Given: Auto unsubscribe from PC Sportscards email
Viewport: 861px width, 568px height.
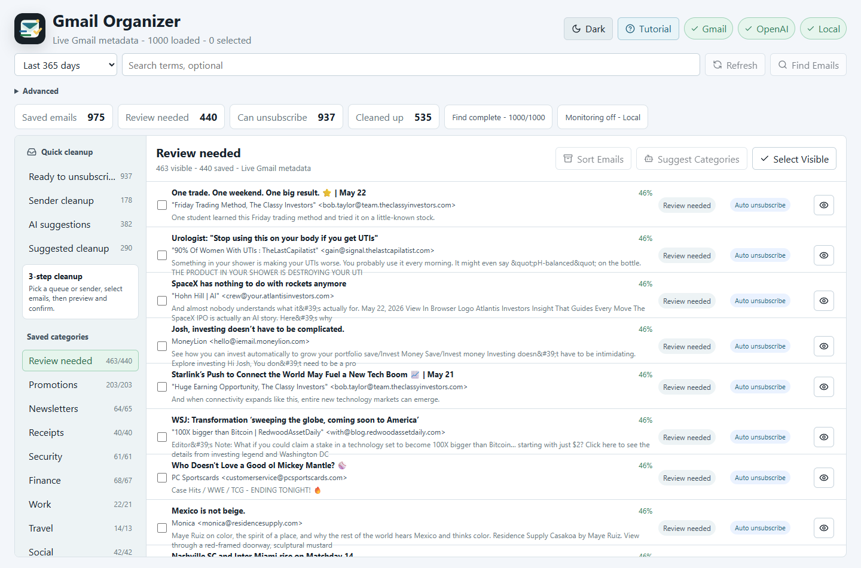Looking at the screenshot, I should pos(760,478).
